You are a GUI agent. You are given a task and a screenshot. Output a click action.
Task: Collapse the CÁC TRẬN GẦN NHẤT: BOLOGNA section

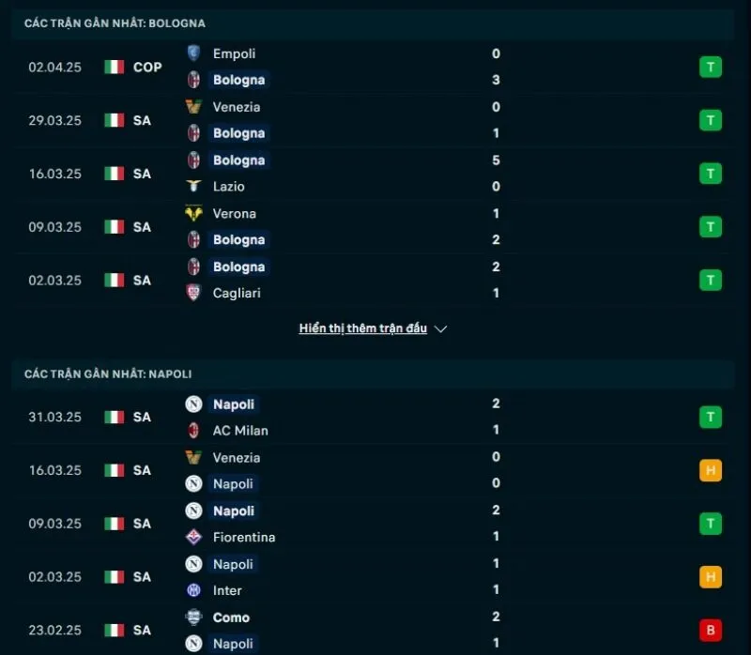[113, 23]
